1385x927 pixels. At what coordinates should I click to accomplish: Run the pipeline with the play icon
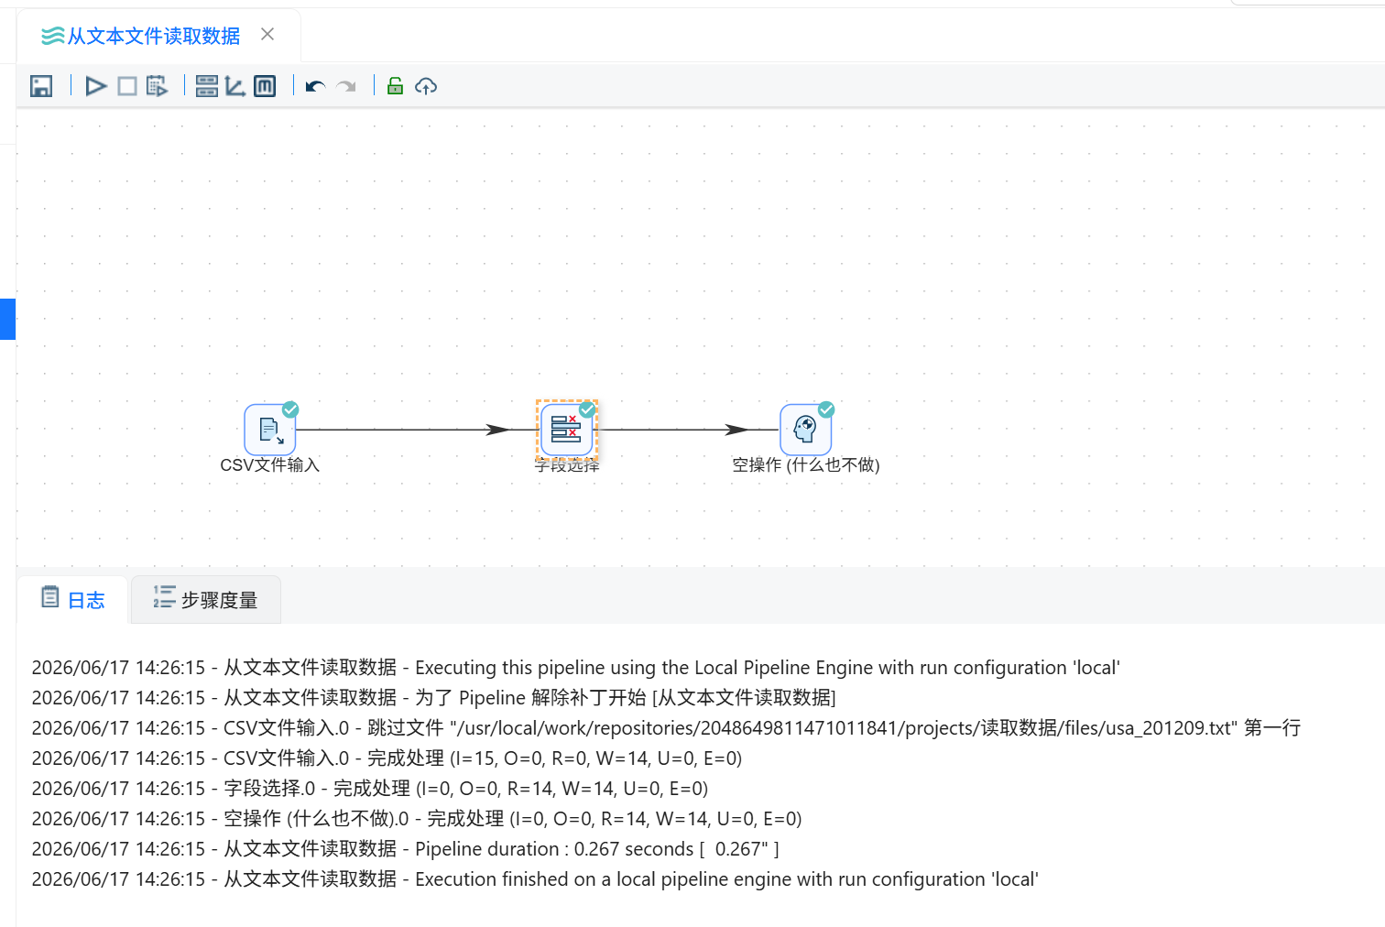coord(96,86)
